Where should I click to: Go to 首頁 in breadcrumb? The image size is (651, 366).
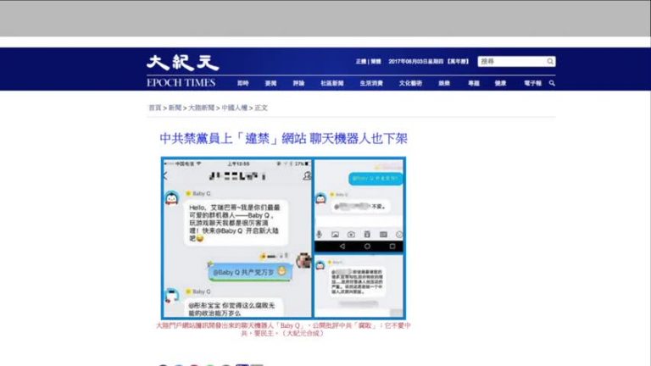[155, 108]
